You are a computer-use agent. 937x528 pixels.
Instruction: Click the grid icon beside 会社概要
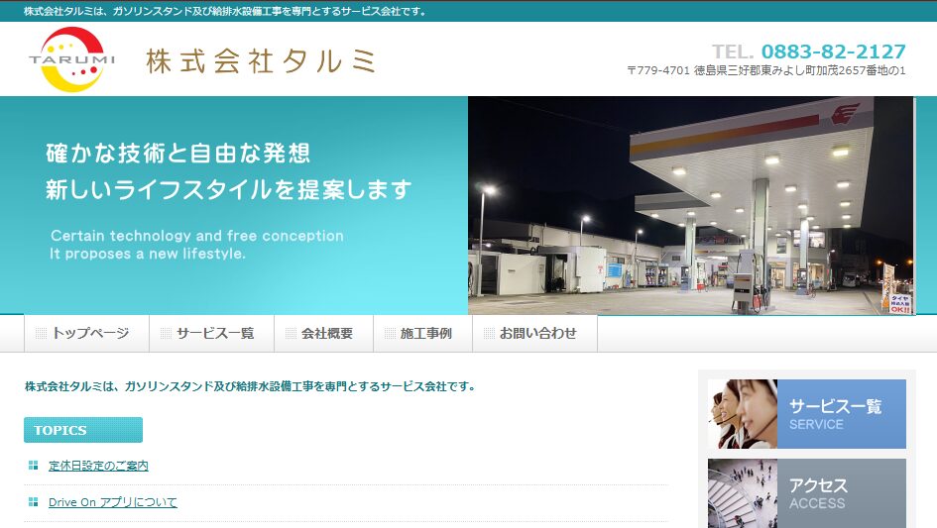click(x=291, y=333)
